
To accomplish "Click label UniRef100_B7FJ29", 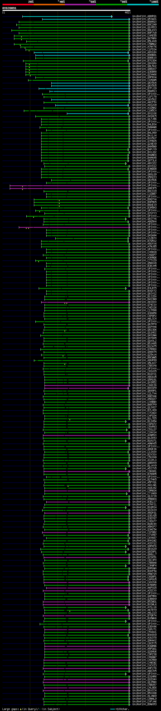I will pos(144,89).
